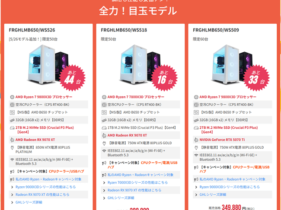Click the CPU icon beside Ryzen 7 7800X3D
This screenshot has height=210, width=281.
pos(104,97)
